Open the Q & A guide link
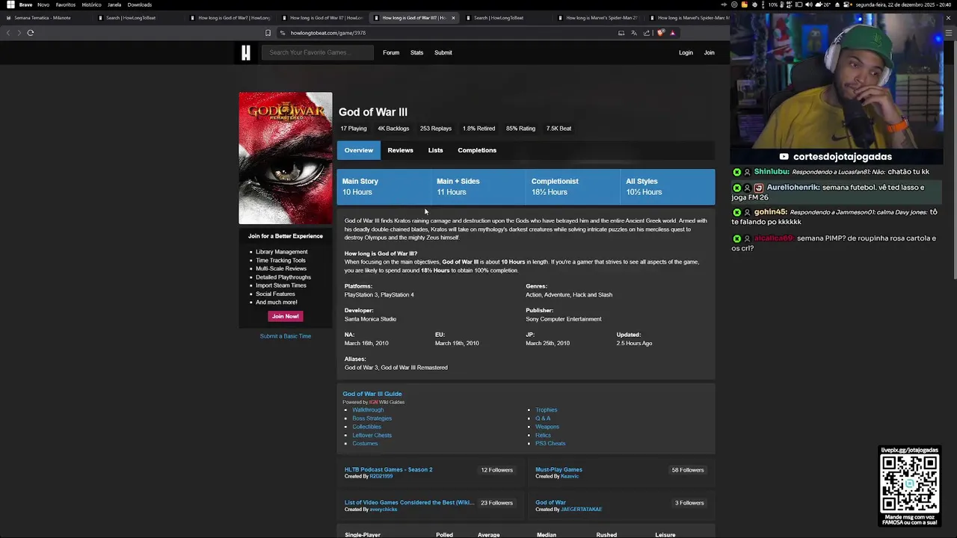 click(543, 418)
